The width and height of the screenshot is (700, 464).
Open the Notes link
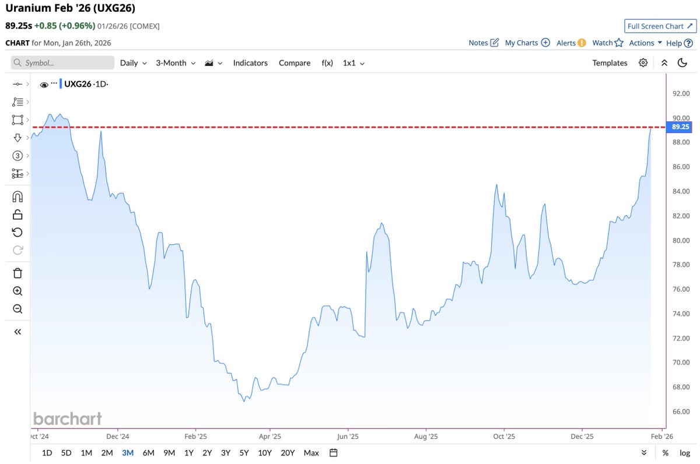tap(478, 43)
